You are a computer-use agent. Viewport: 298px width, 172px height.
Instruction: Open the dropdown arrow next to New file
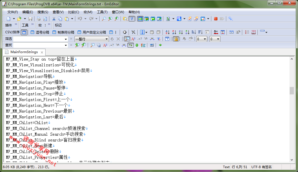14,19
